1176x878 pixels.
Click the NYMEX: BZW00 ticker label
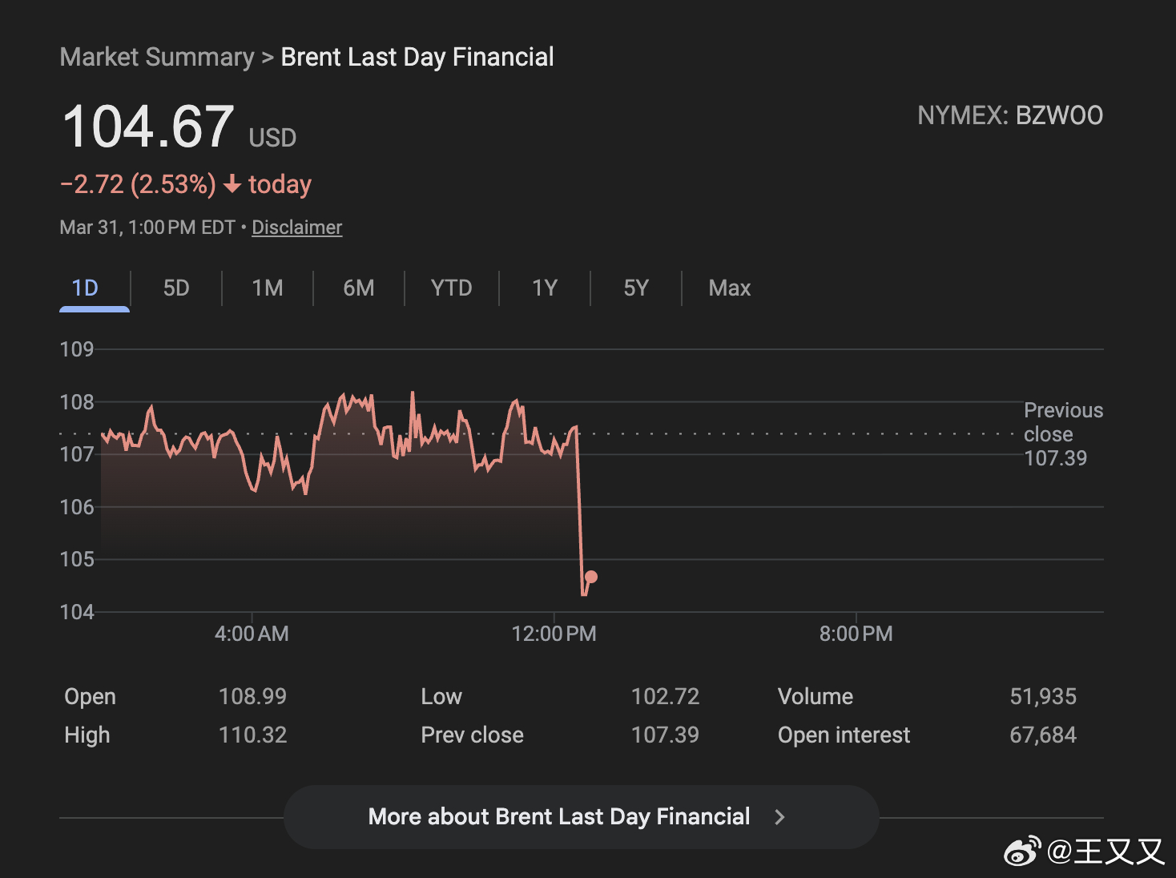[x=1010, y=116]
